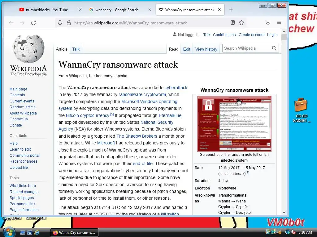Go to Main page sidebar link
This screenshot has height=237, width=317.
(x=18, y=89)
